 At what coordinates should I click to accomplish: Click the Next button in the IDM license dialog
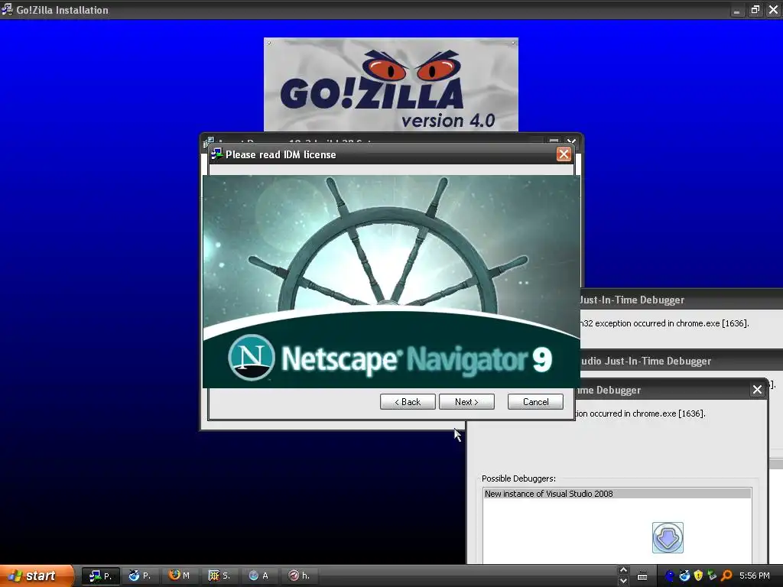point(466,402)
